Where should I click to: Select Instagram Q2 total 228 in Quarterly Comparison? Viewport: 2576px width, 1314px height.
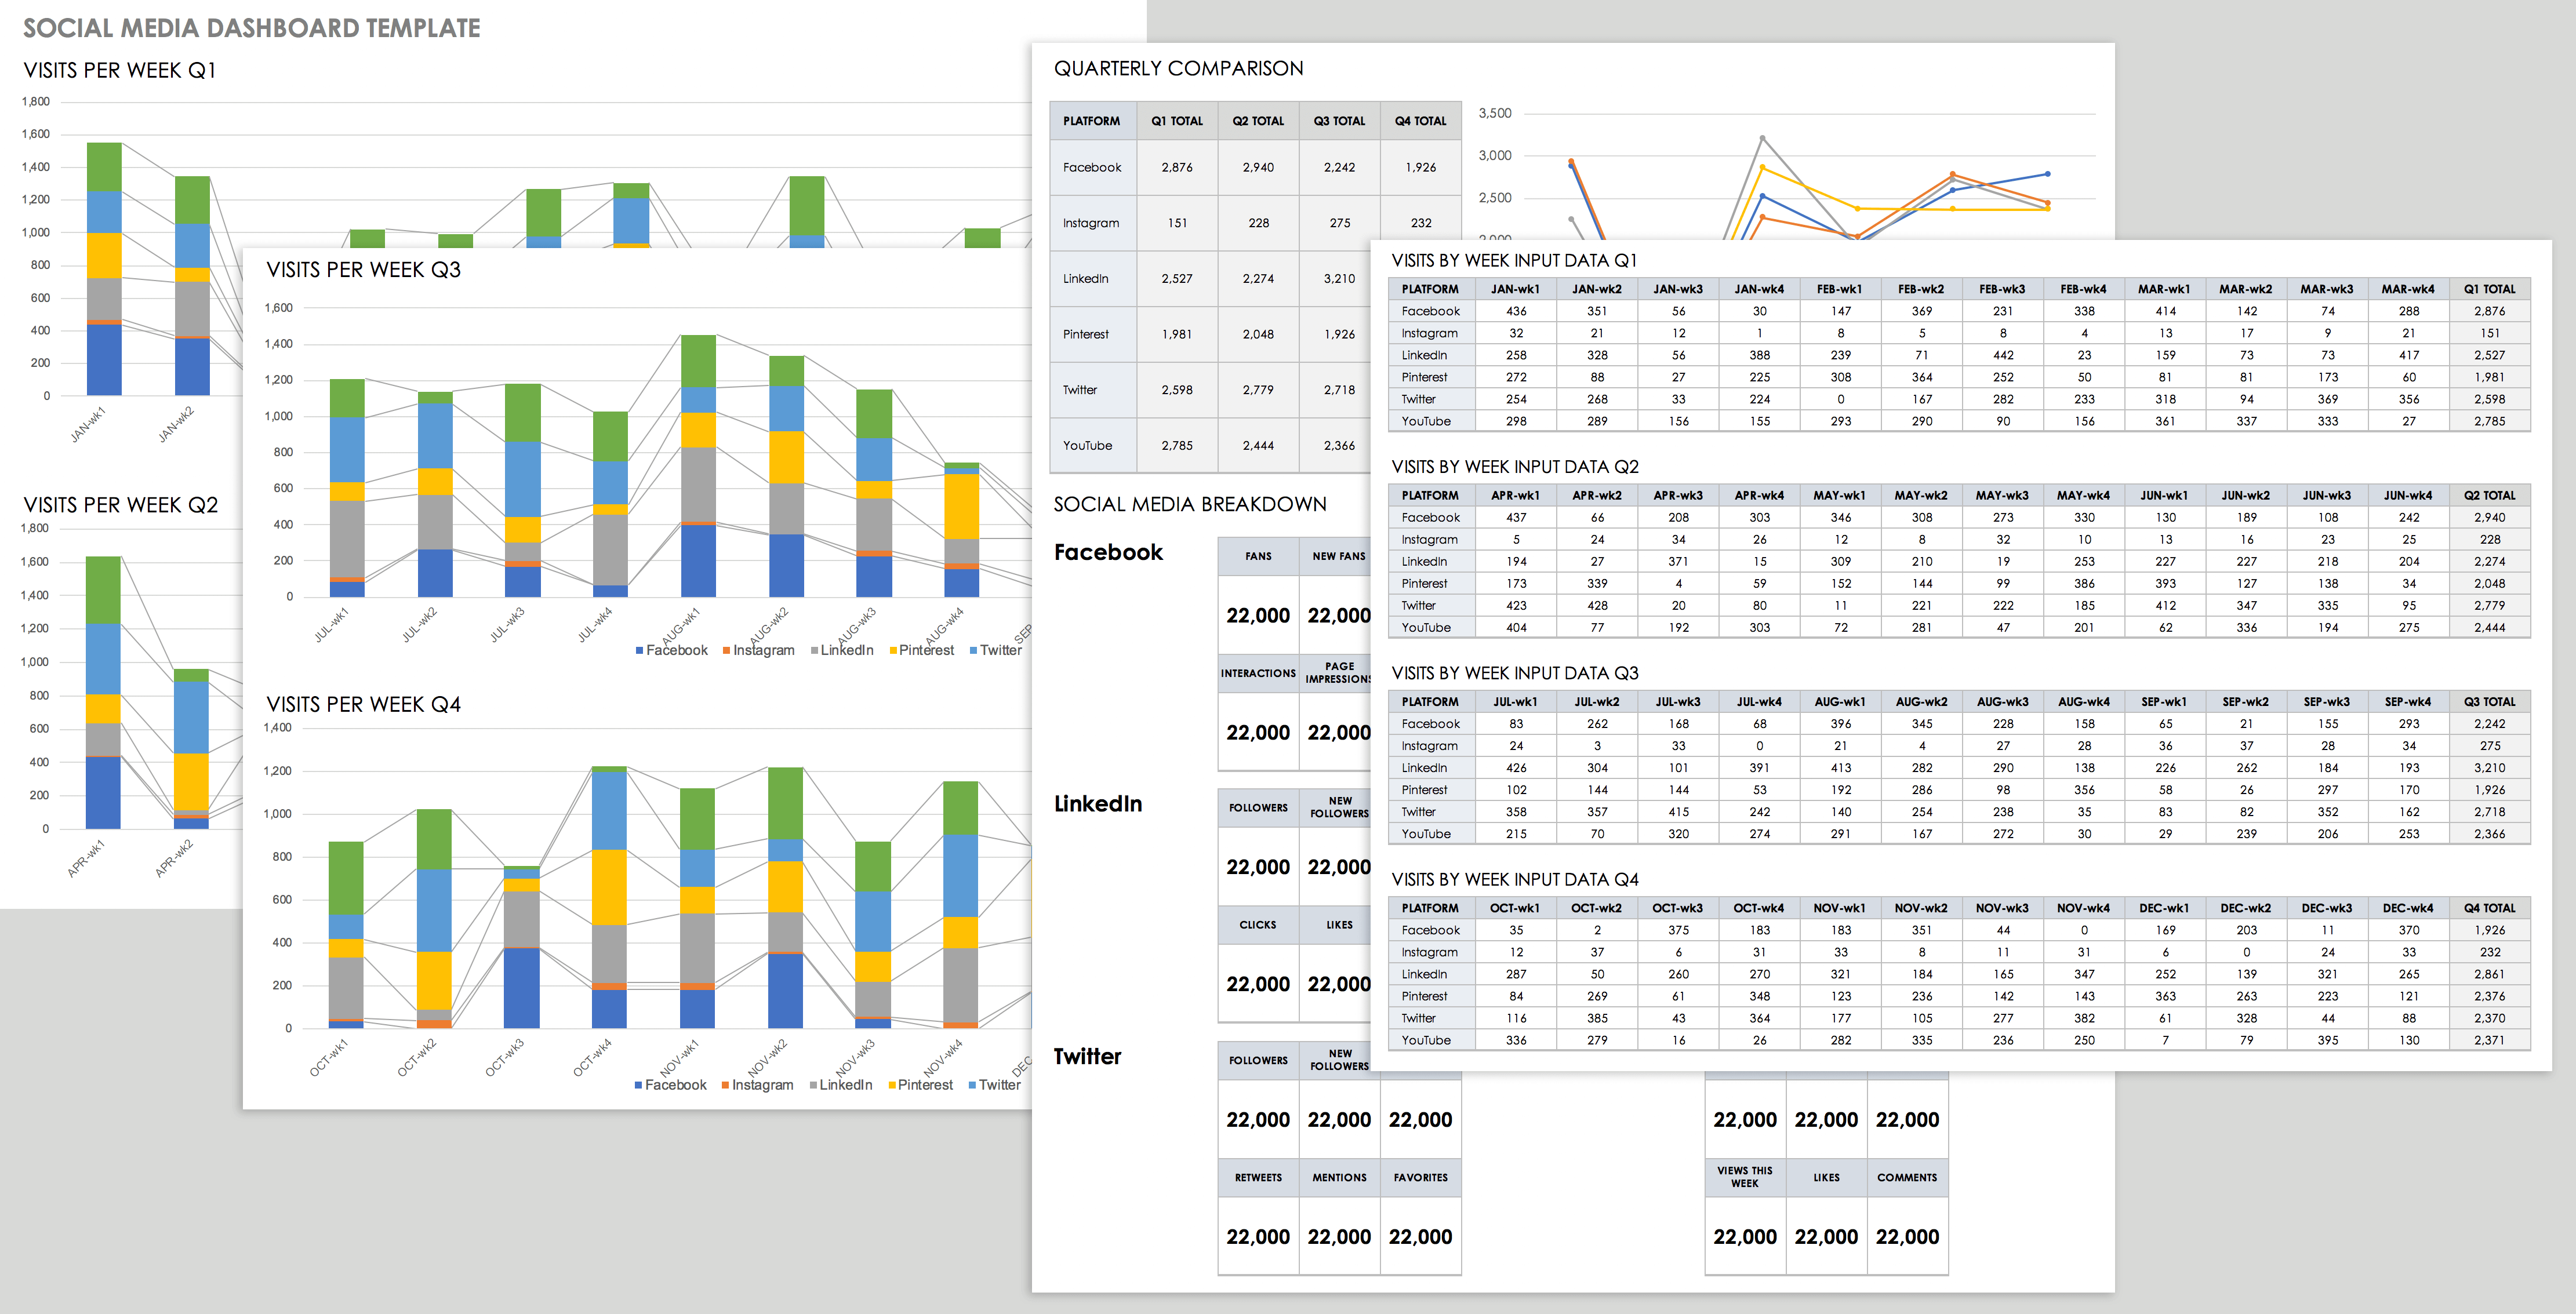[x=1258, y=223]
